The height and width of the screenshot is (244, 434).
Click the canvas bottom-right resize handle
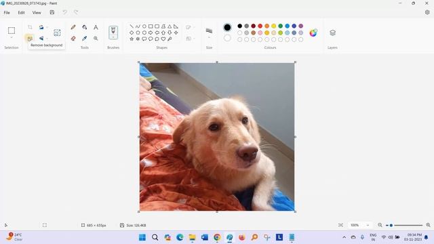(x=296, y=211)
